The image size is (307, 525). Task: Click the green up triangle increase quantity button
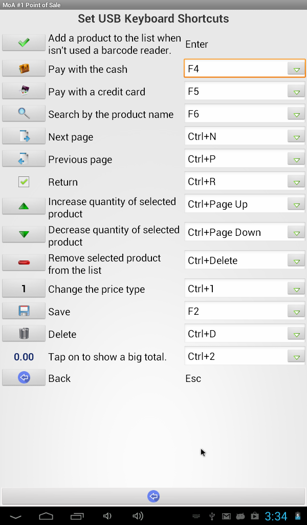pos(24,206)
